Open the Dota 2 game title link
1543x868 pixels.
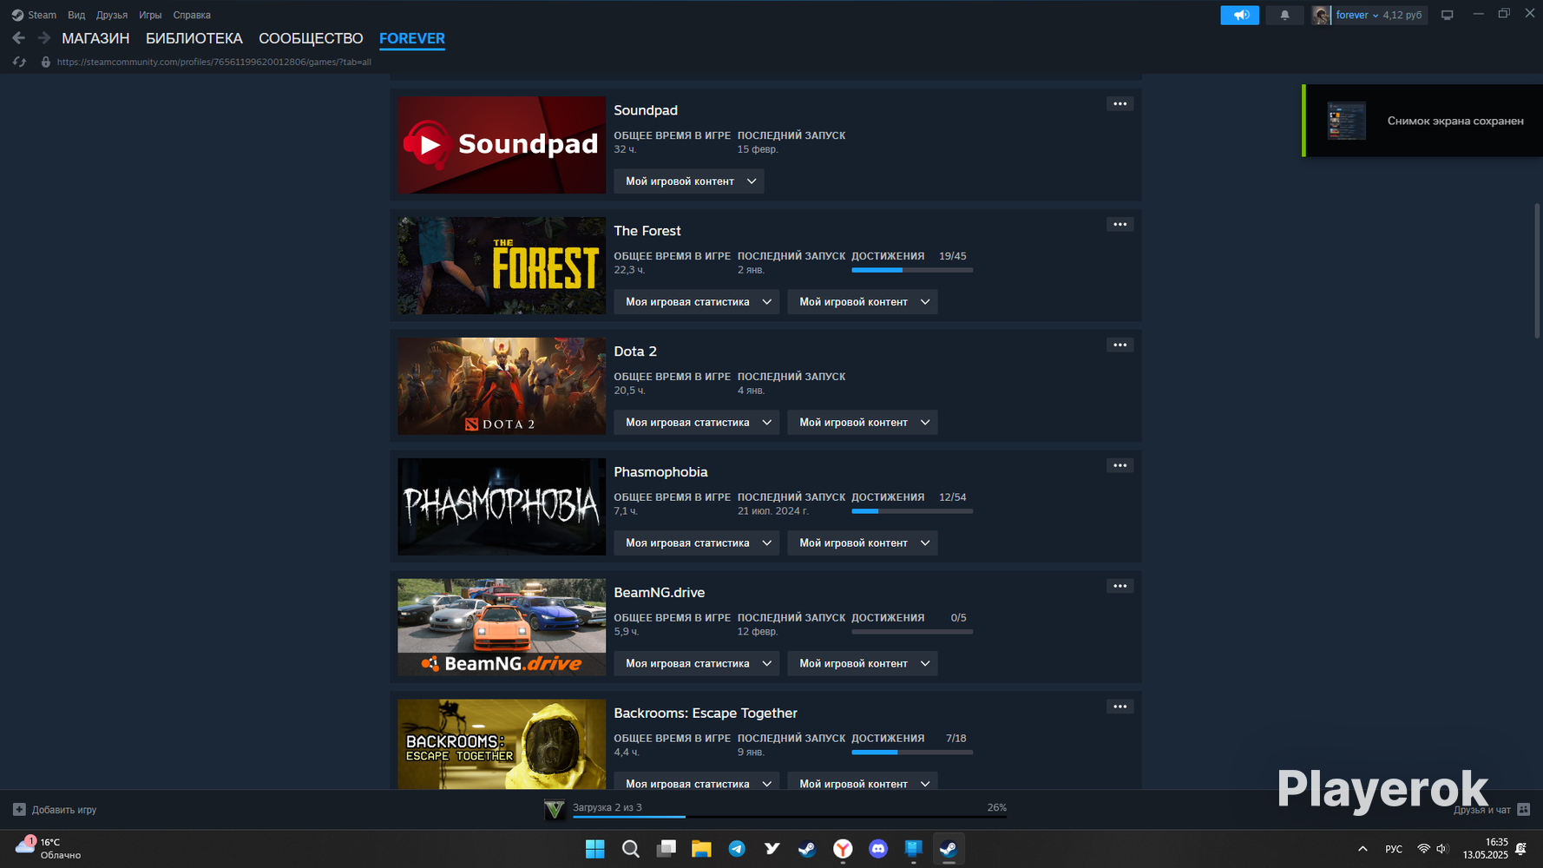pyautogui.click(x=635, y=352)
